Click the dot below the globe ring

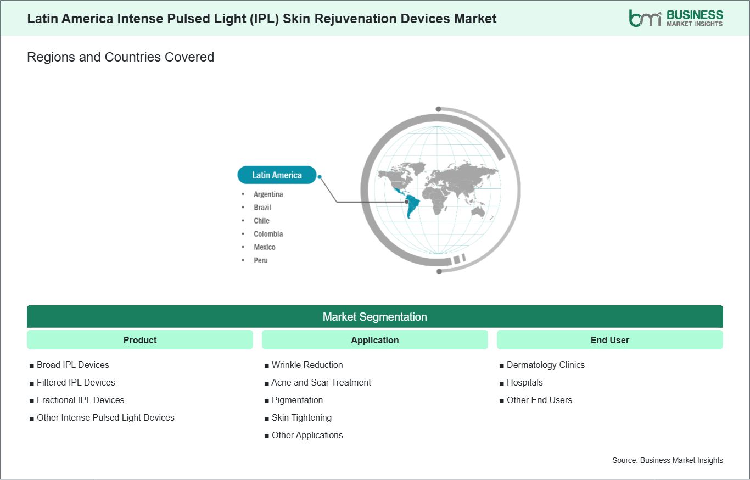click(439, 271)
